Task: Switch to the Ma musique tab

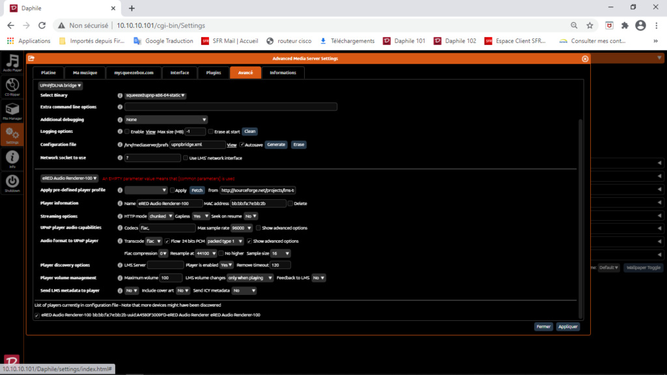Action: tap(85, 73)
